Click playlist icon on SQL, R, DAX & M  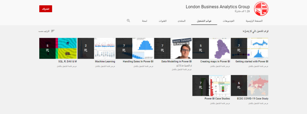[x=47, y=50]
